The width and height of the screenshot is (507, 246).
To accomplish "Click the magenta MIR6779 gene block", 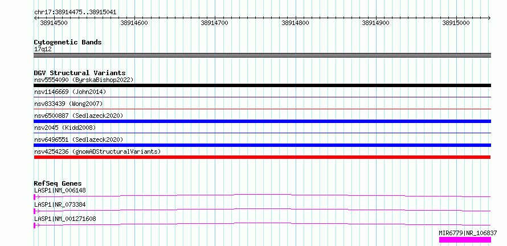I will [x=465, y=240].
